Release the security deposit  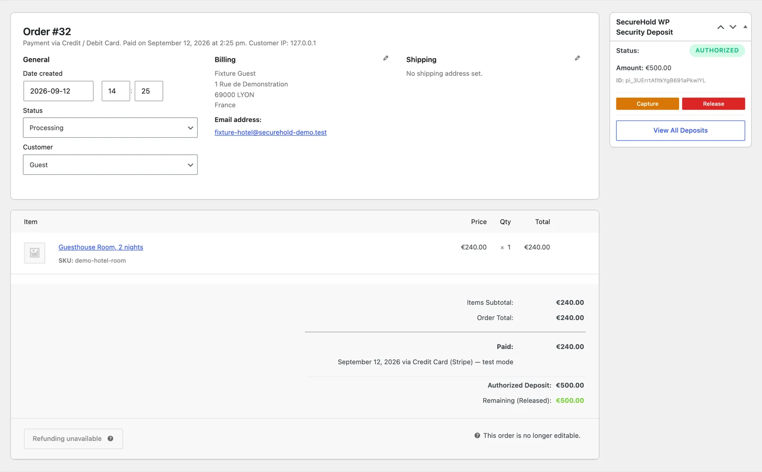(x=713, y=104)
